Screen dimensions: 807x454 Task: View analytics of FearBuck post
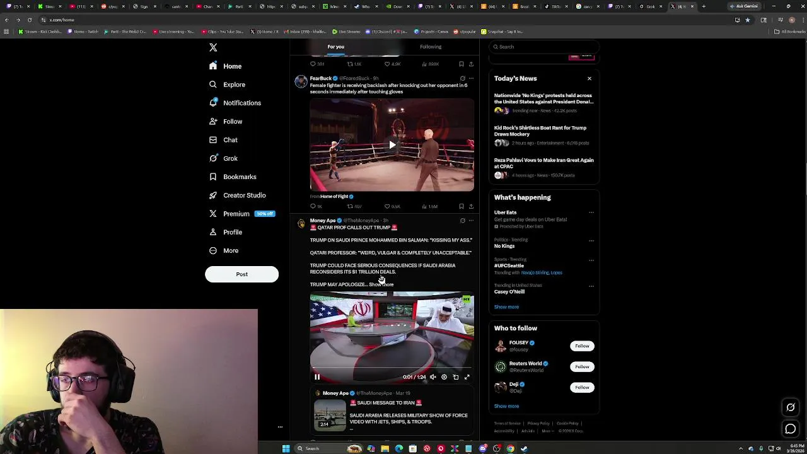[x=430, y=206]
